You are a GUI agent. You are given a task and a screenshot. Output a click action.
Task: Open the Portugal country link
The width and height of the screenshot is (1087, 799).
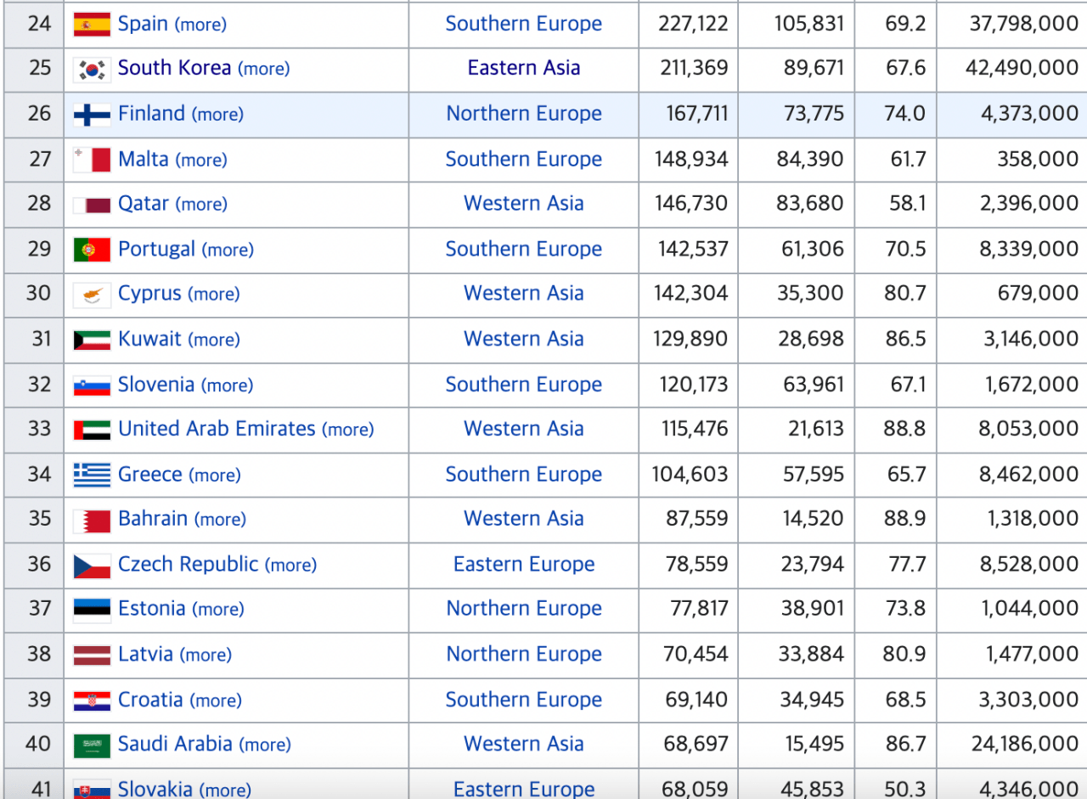click(157, 249)
